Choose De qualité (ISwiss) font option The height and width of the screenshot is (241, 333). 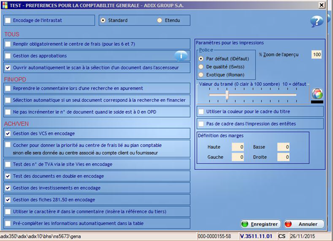point(201,66)
